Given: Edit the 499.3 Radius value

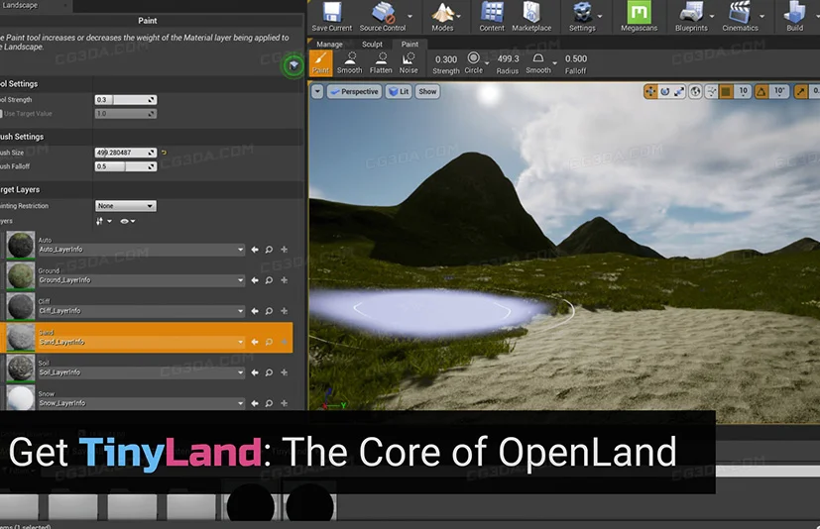Looking at the screenshot, I should [508, 59].
